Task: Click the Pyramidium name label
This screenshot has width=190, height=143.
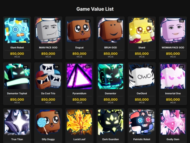Action: coord(80,93)
